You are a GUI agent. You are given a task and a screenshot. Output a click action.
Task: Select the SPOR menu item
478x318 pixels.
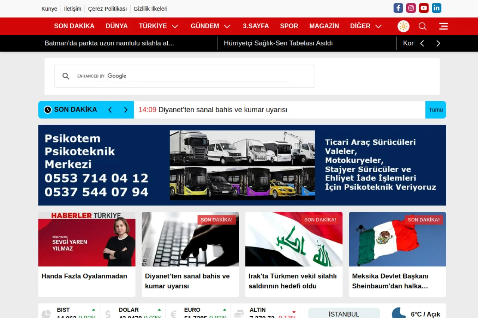[x=289, y=26]
